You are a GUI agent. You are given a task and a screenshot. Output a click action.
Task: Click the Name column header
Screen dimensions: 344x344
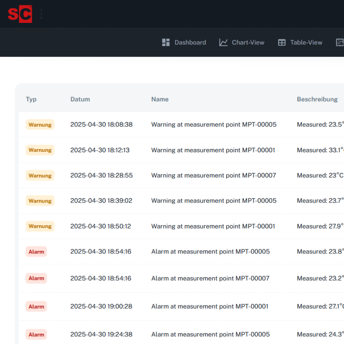160,99
